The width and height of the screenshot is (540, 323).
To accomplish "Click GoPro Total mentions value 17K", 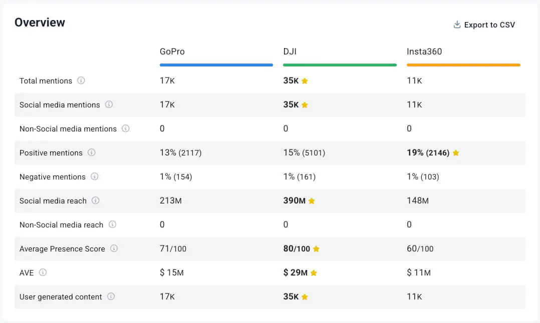I will coord(167,81).
